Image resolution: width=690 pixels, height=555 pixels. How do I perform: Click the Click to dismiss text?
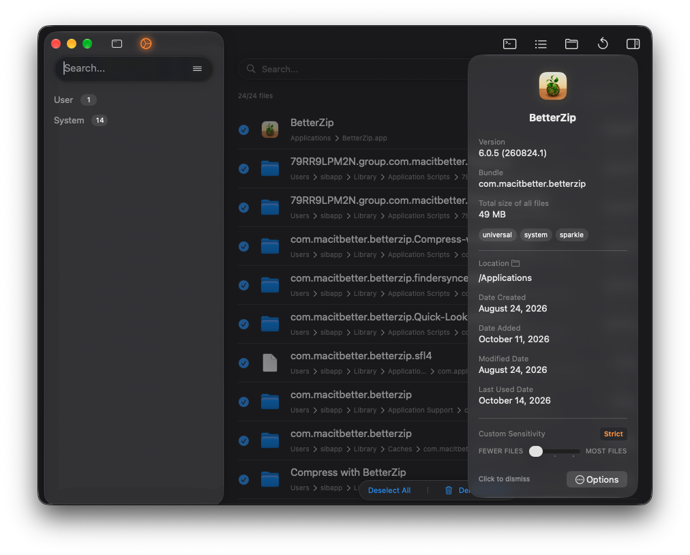(x=505, y=479)
